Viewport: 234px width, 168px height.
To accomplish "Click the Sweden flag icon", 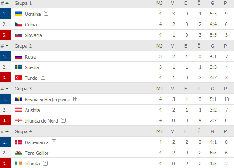I will pos(18,67).
